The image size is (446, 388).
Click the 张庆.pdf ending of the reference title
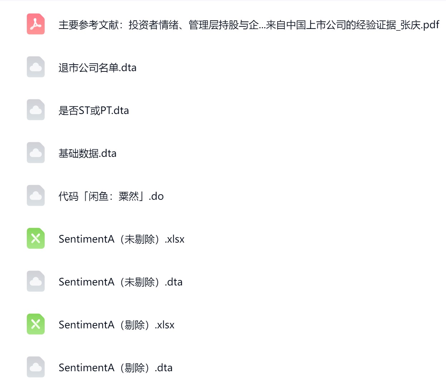[x=420, y=25]
